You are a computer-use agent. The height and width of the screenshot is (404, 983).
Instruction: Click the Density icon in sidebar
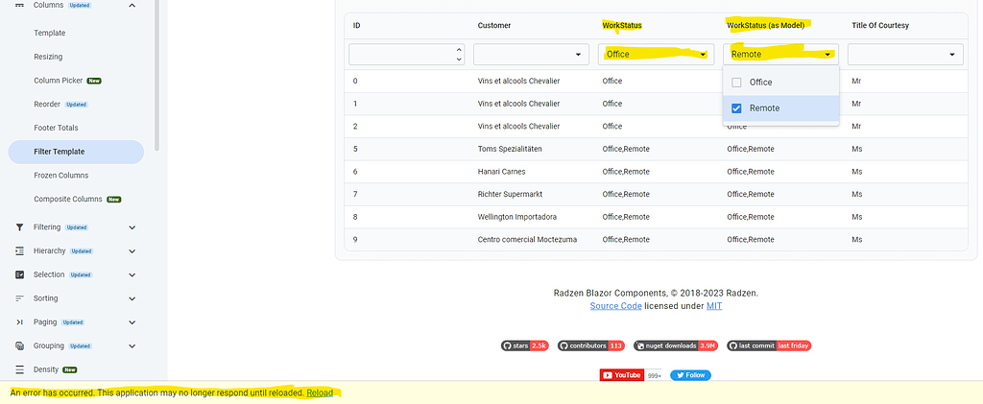(x=19, y=369)
